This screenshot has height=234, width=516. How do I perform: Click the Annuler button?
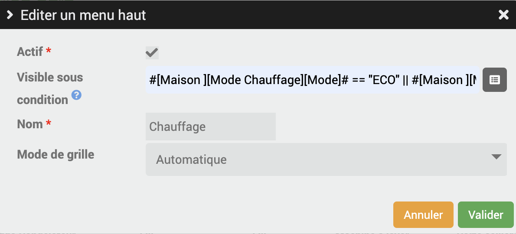coord(423,215)
